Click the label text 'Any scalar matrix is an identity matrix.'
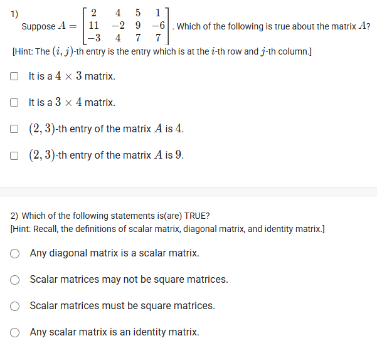 point(114,332)
